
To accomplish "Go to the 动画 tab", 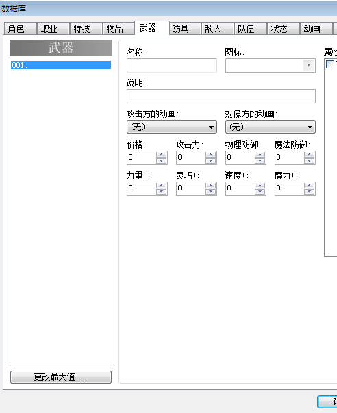I will (316, 29).
